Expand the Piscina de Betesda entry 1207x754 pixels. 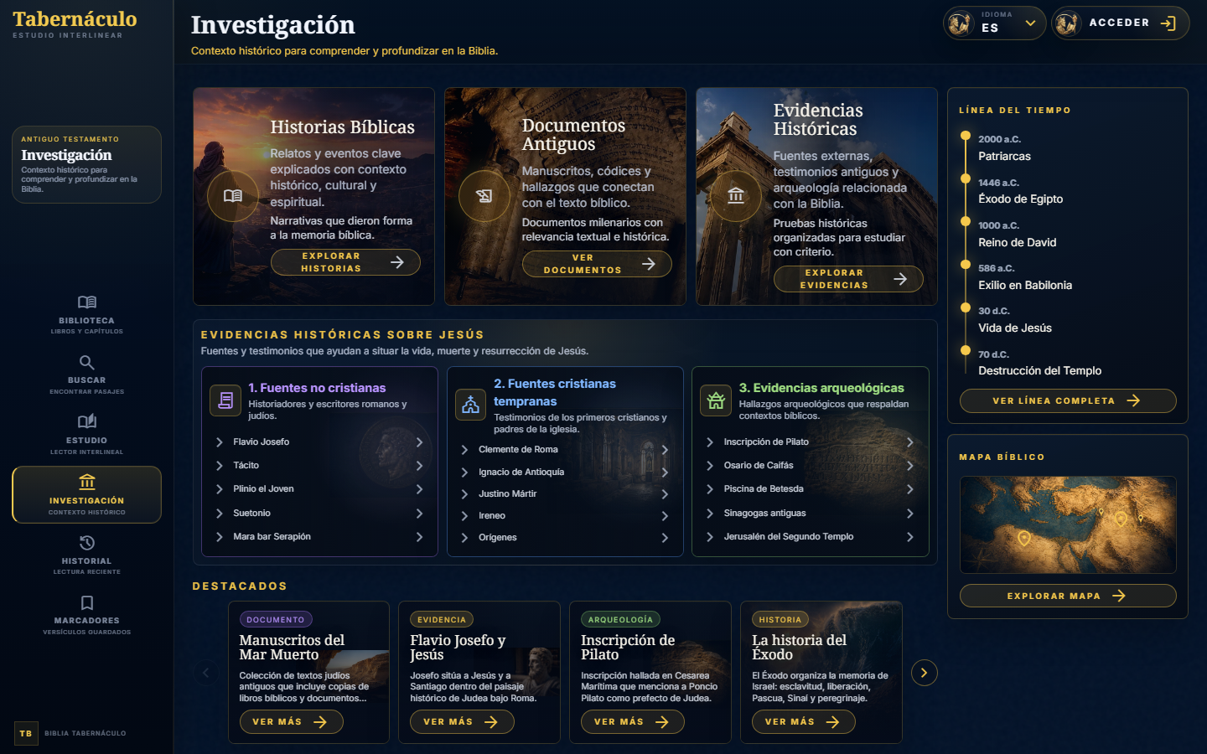pos(810,489)
